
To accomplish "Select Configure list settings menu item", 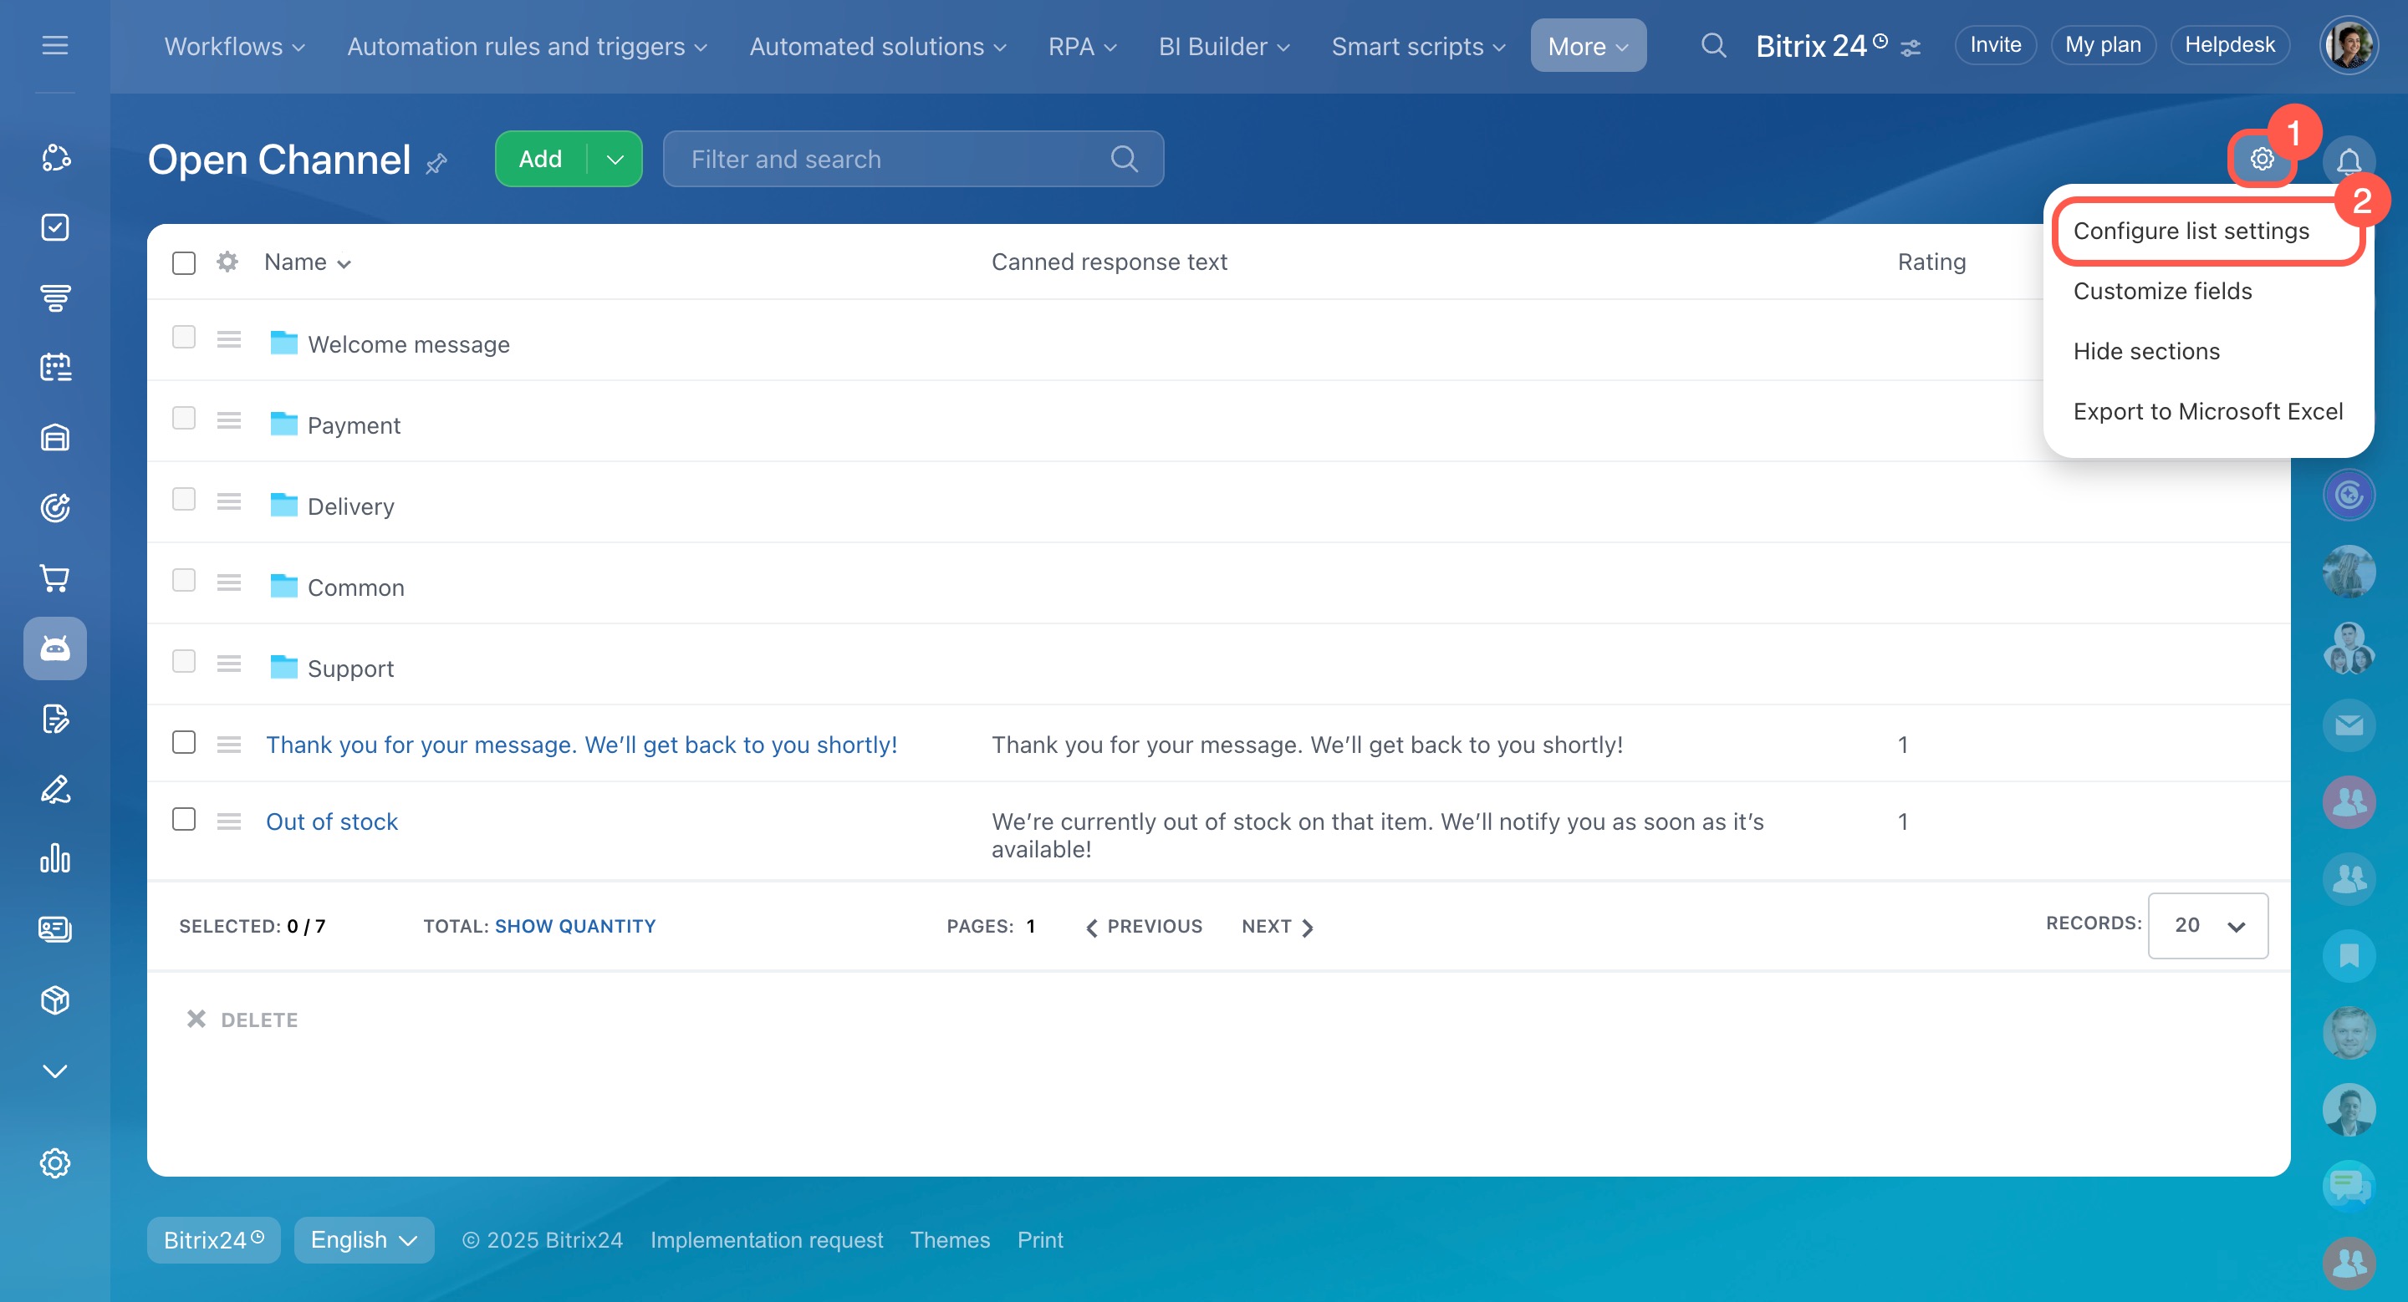I will tap(2191, 231).
